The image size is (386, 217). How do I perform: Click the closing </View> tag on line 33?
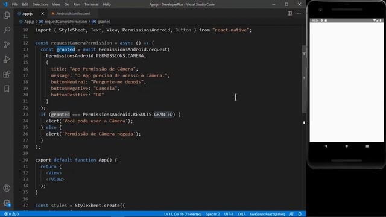[55, 180]
